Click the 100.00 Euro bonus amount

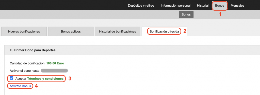point(55,63)
